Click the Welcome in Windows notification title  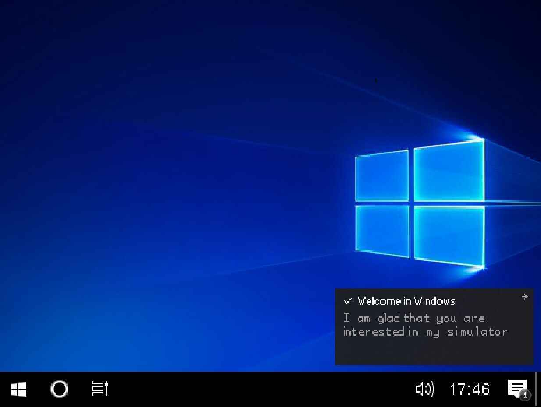[406, 301]
